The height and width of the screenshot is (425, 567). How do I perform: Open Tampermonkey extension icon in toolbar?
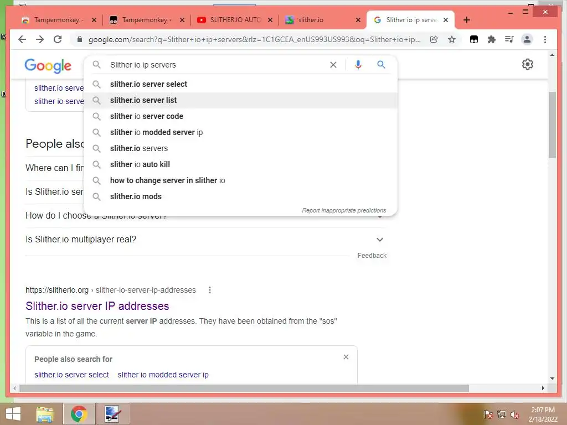click(x=474, y=39)
